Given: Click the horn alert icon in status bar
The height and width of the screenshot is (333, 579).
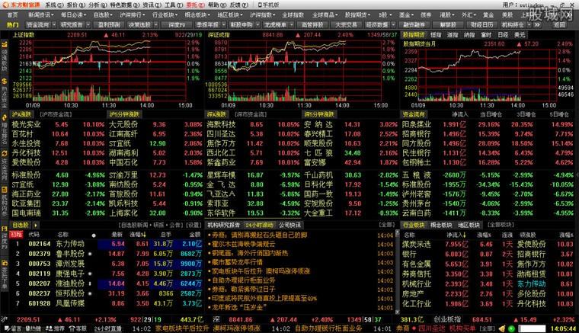Looking at the screenshot, I should (502, 328).
